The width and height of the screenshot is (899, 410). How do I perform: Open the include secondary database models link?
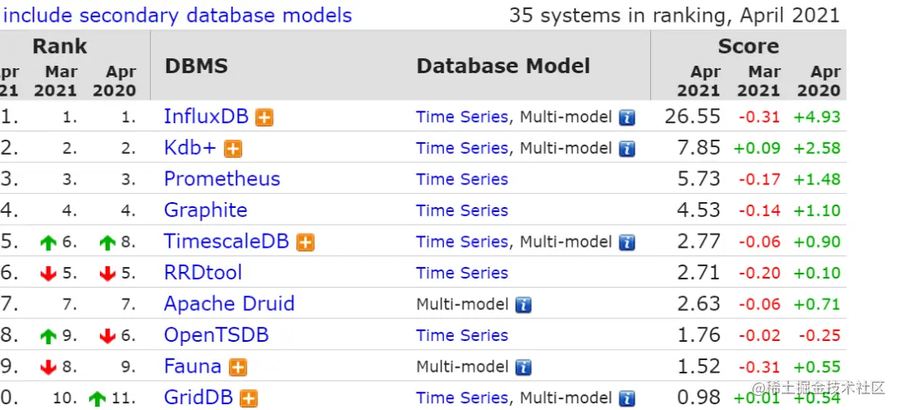[x=178, y=15]
